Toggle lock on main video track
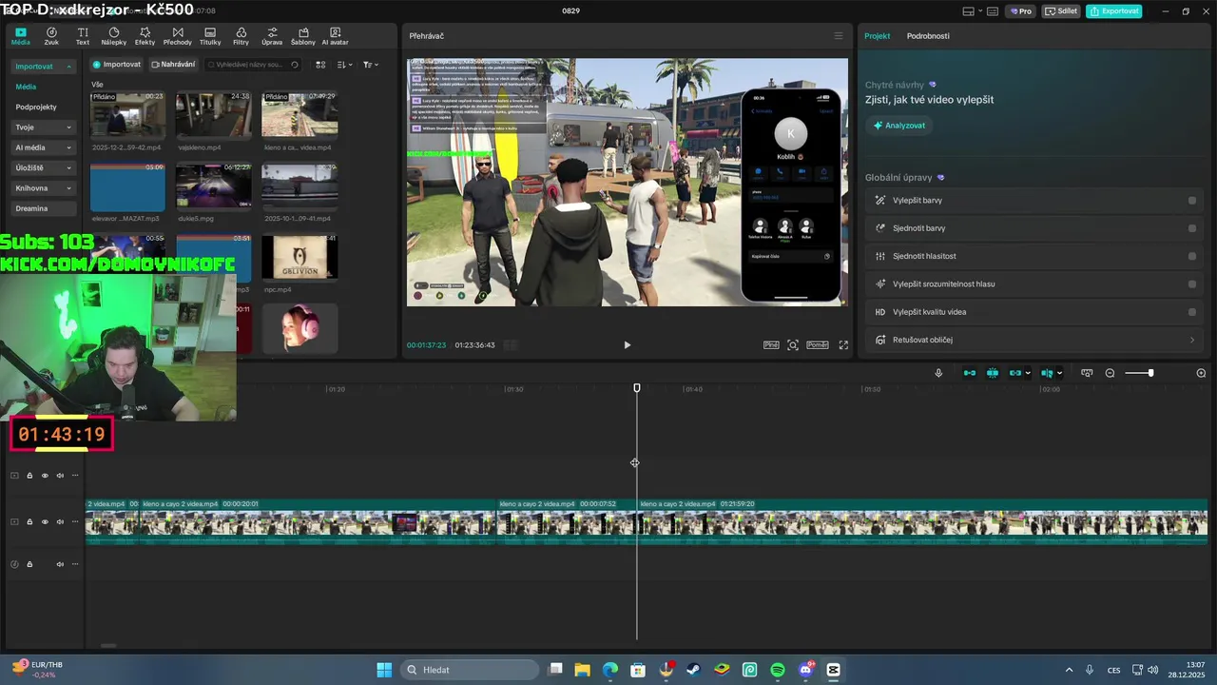 click(29, 522)
